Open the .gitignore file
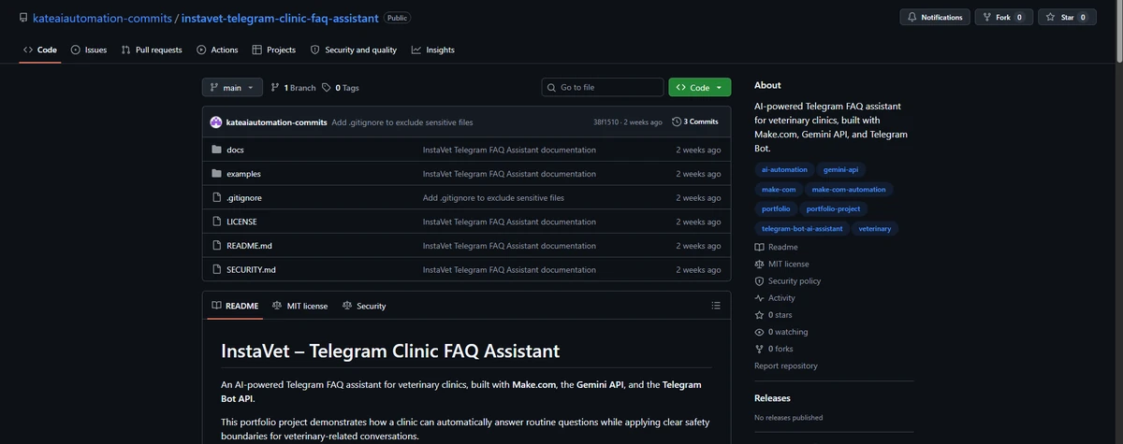The image size is (1123, 444). point(244,198)
